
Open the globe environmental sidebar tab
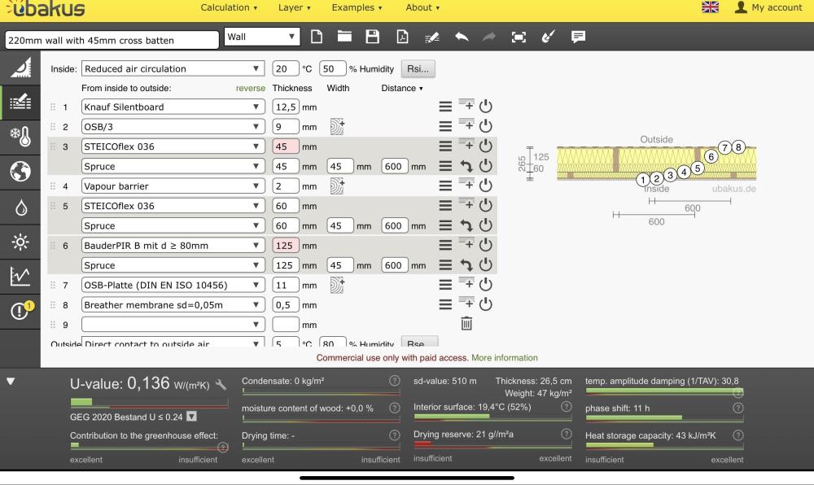(20, 172)
